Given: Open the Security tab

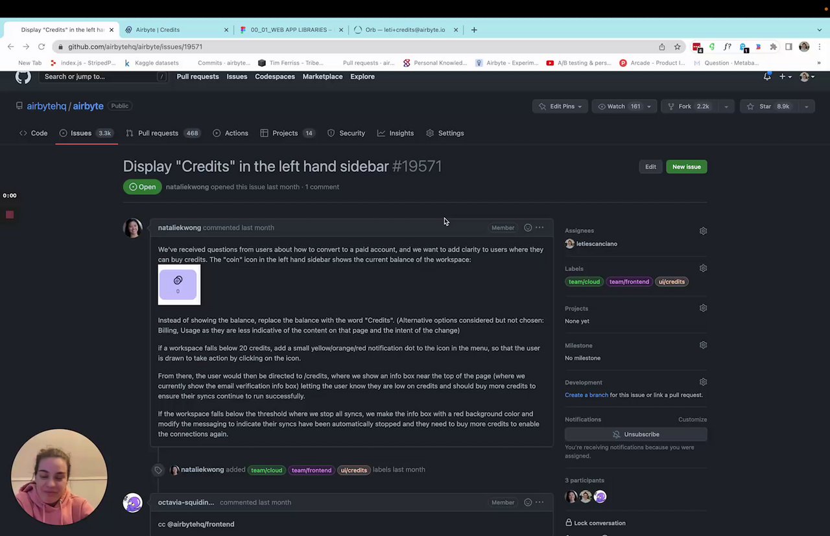Looking at the screenshot, I should (346, 133).
